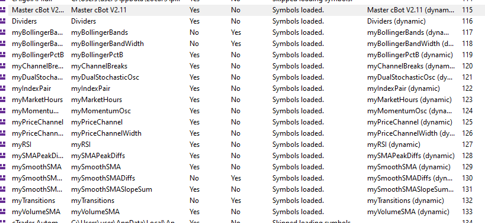Click the myChannelBreaks (dynamic) address cell
The height and width of the screenshot is (223, 485).
tap(411, 66)
